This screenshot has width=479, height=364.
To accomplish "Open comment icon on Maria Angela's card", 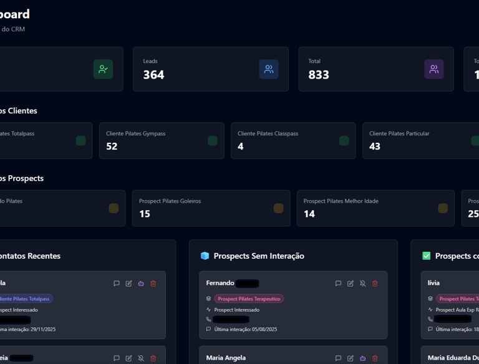I will point(338,358).
